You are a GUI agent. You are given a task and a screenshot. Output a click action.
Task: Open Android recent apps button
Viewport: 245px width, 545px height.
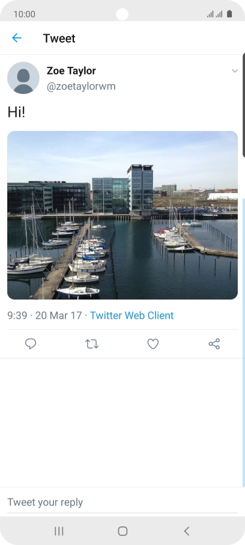tap(59, 531)
